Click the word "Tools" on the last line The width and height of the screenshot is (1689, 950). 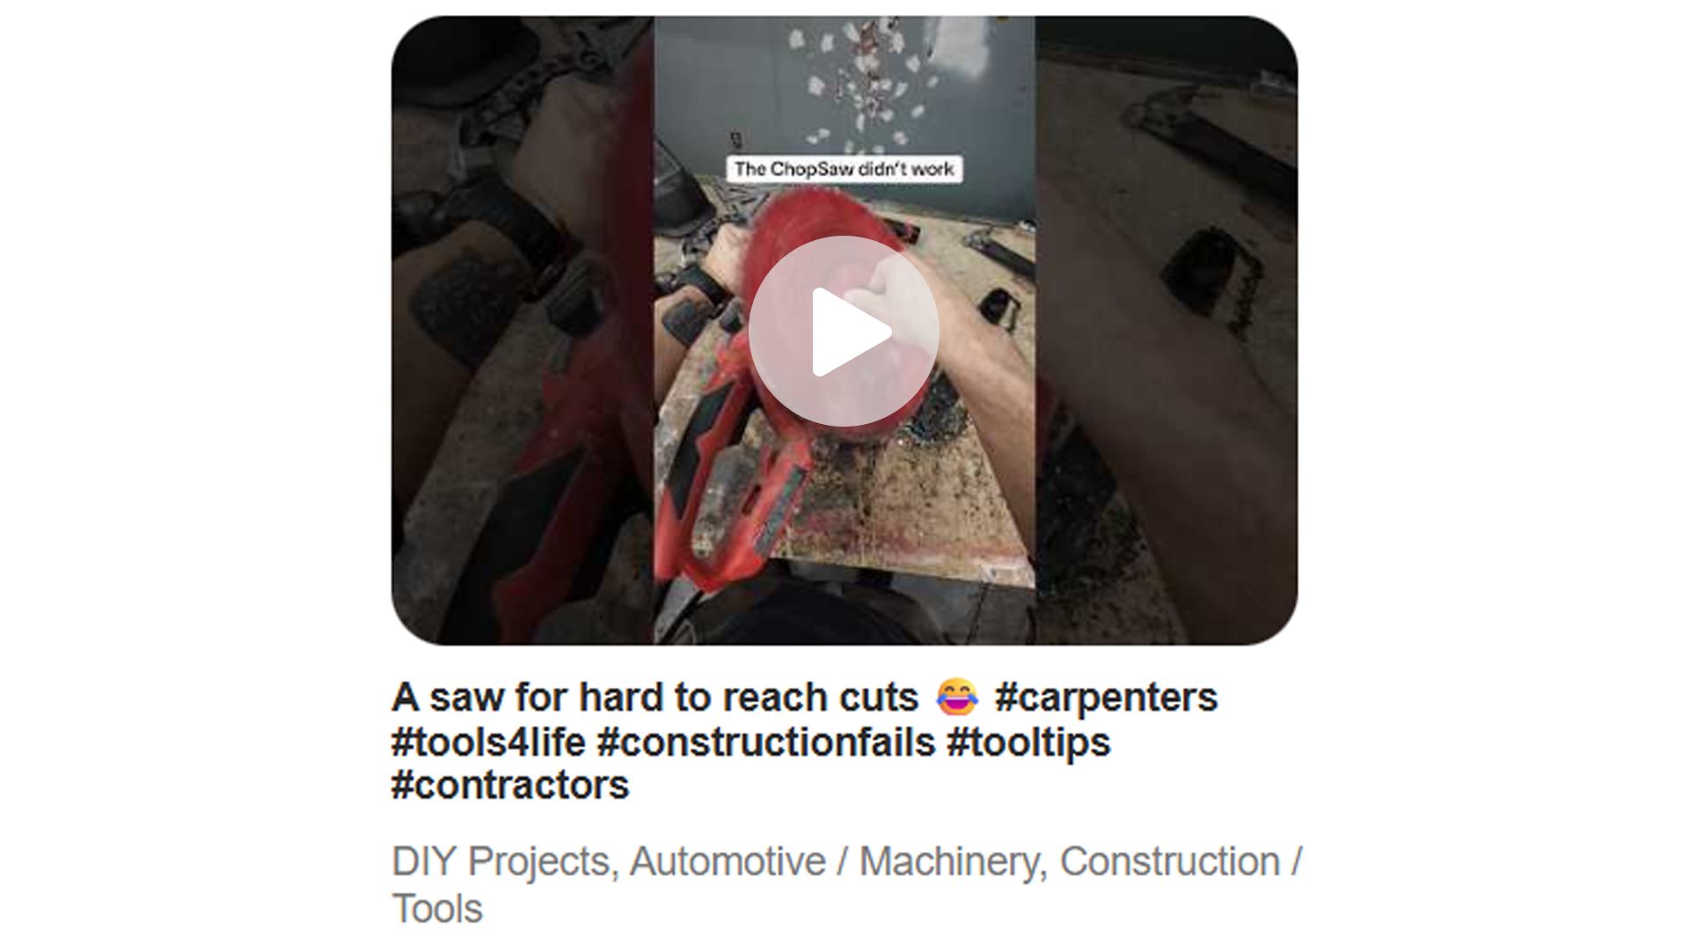coord(437,909)
